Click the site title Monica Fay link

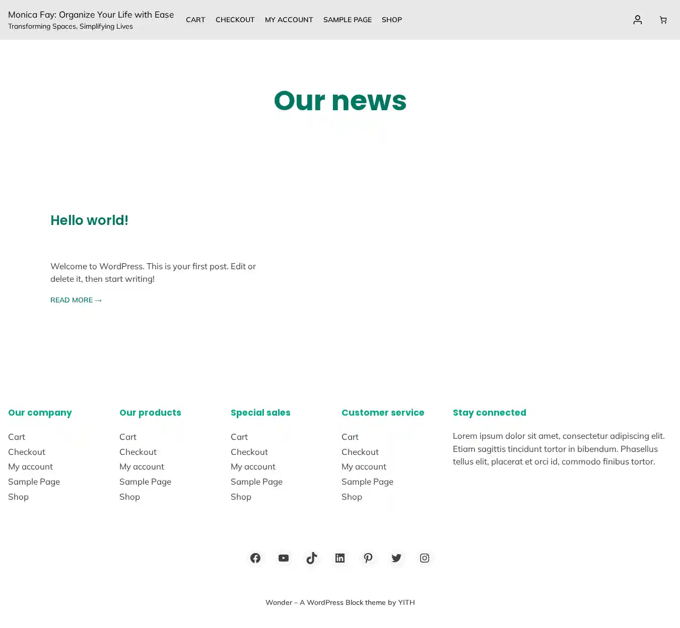click(x=91, y=15)
